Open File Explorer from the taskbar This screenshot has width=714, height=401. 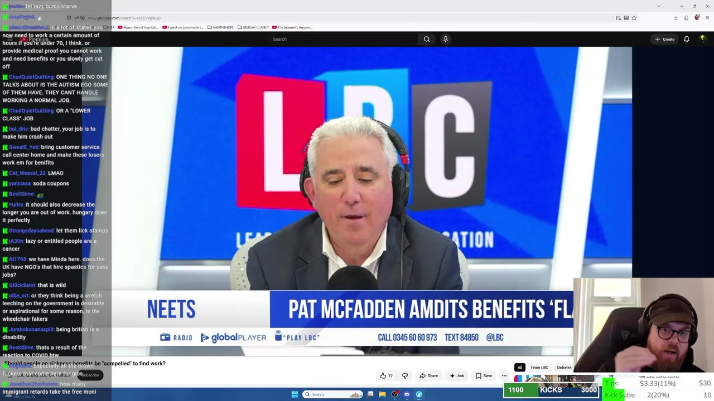(x=382, y=394)
